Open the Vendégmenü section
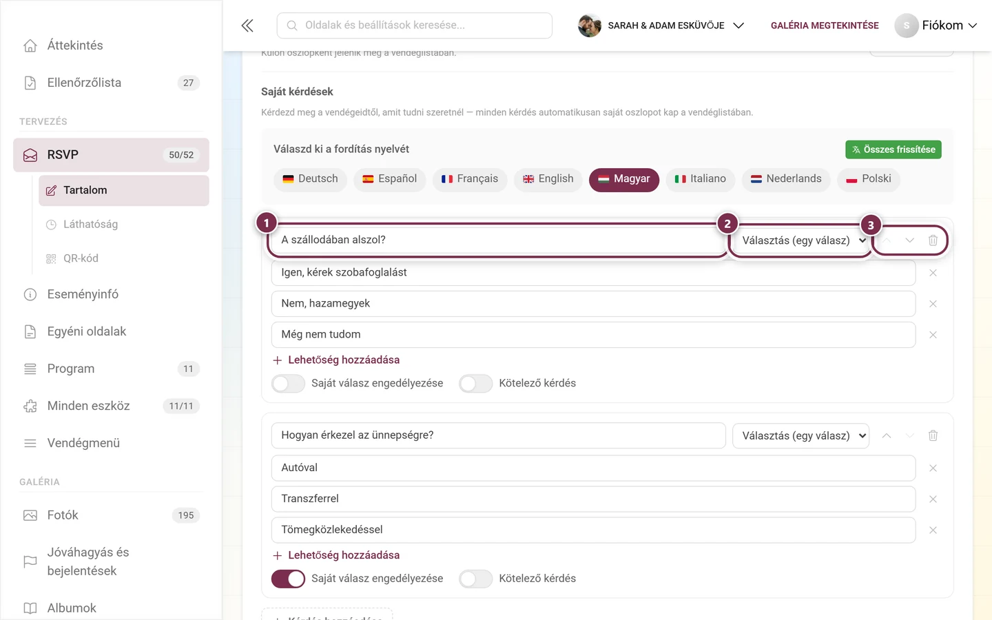The height and width of the screenshot is (620, 992). coord(111,443)
